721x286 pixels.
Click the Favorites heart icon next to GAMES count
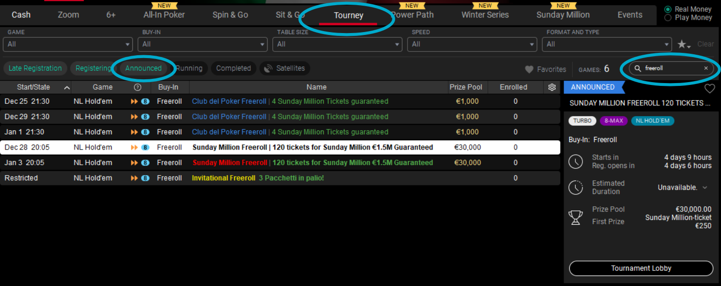(x=529, y=69)
